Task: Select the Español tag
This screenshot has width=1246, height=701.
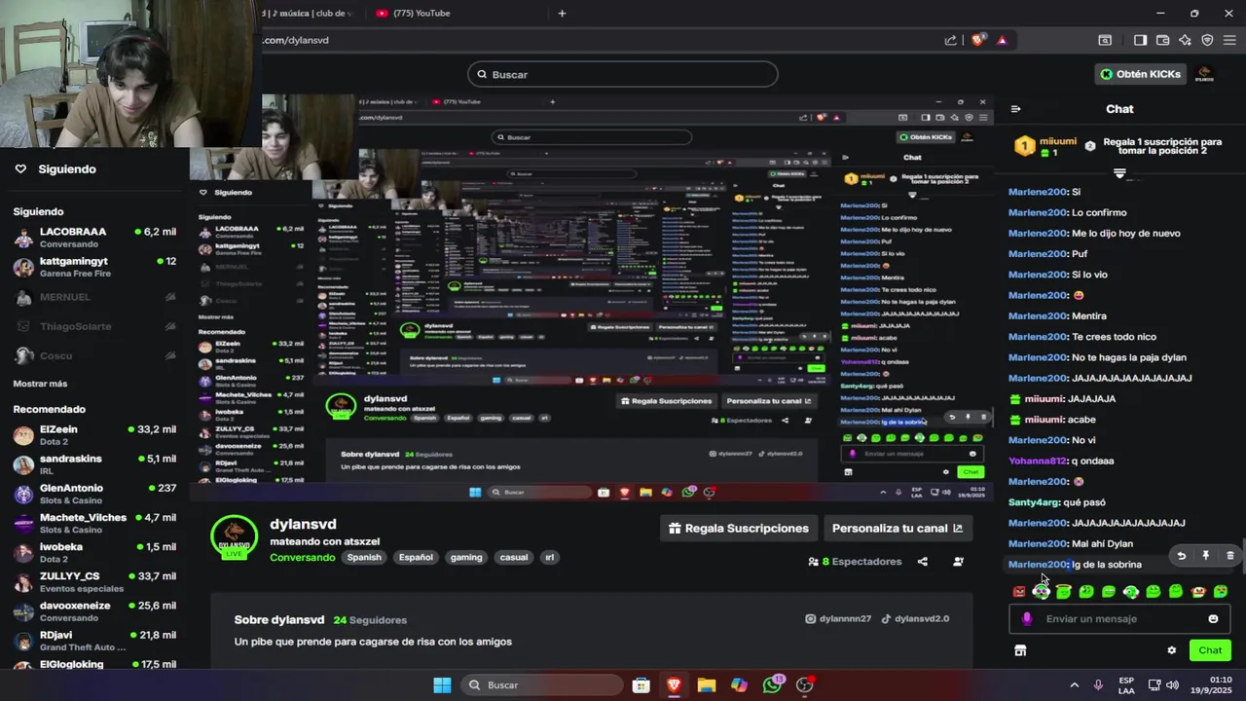Action: 416,557
